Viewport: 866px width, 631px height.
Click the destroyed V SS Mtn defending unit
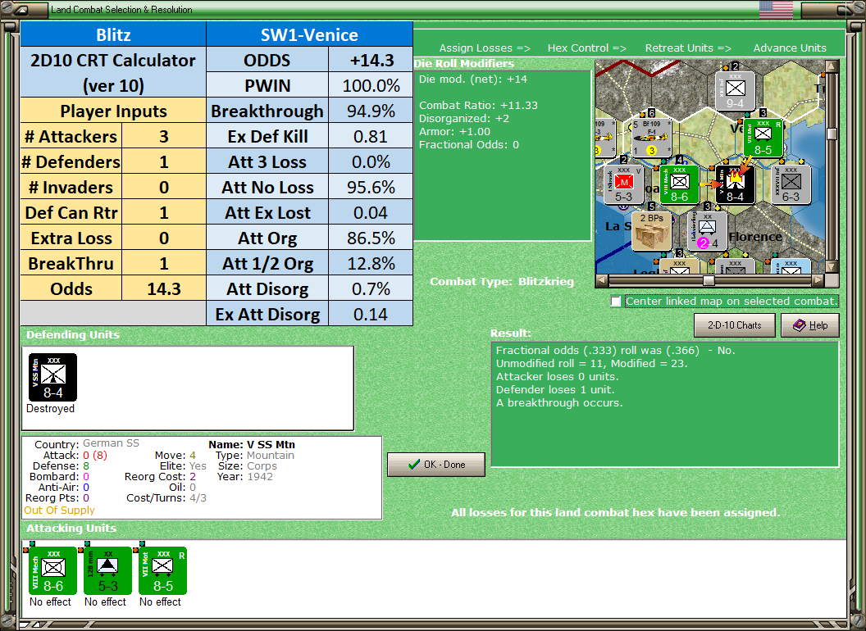[x=53, y=378]
